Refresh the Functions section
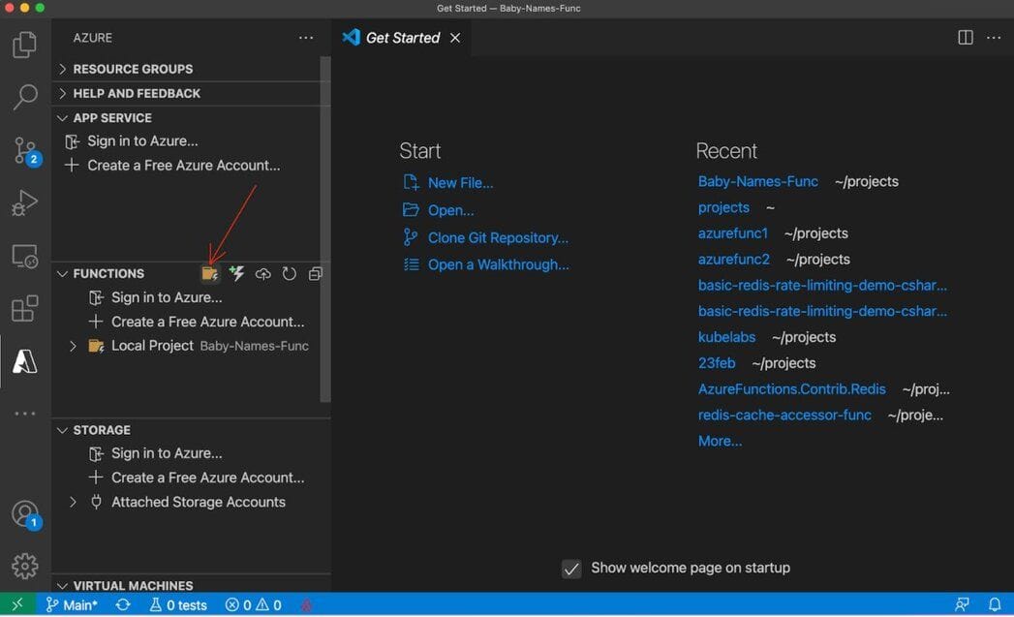1014x617 pixels. coord(289,273)
